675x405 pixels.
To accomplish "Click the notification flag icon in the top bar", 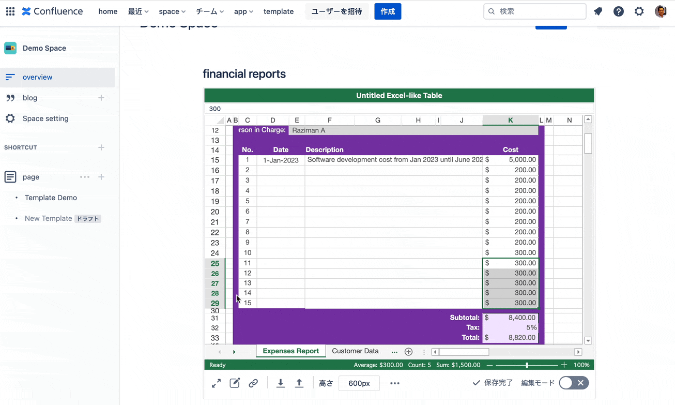I will [598, 11].
